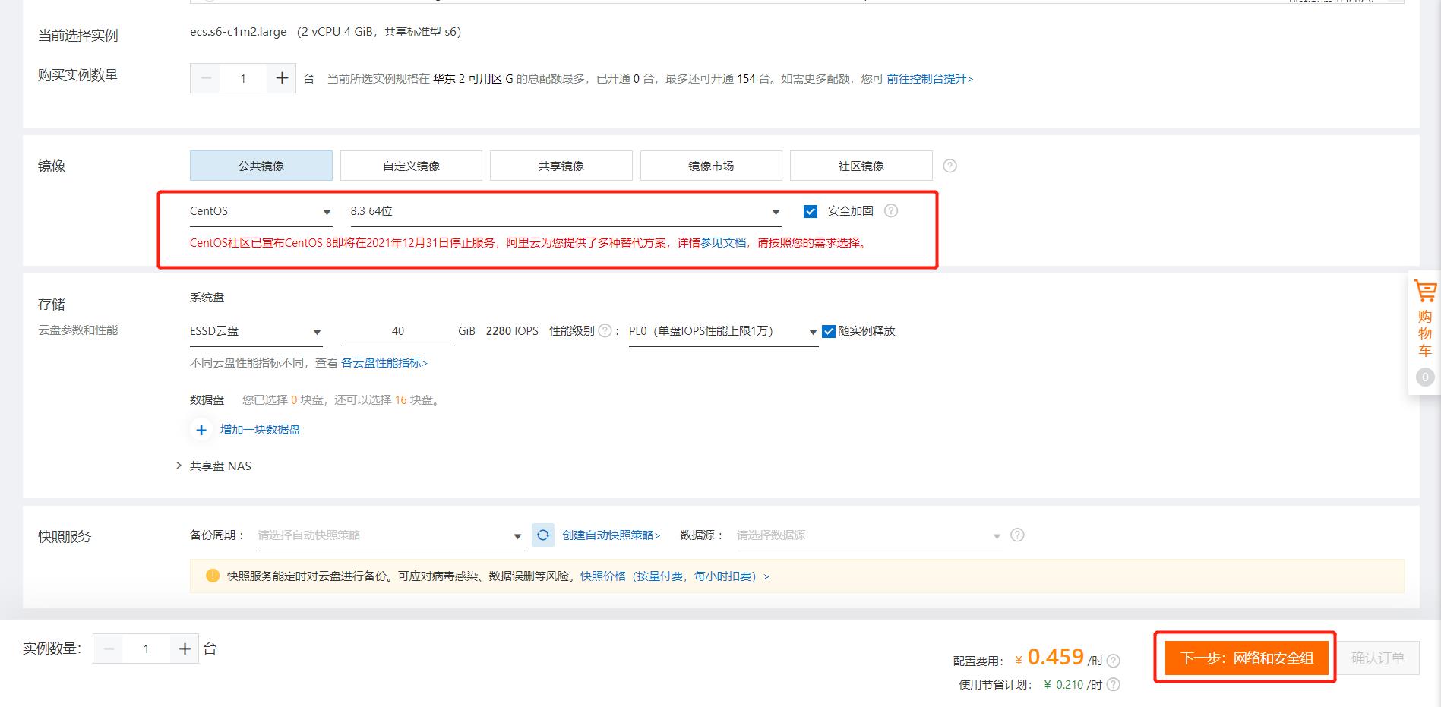The image size is (1441, 707).
Task: Click the system disk size field showing 40
Action: [x=398, y=331]
